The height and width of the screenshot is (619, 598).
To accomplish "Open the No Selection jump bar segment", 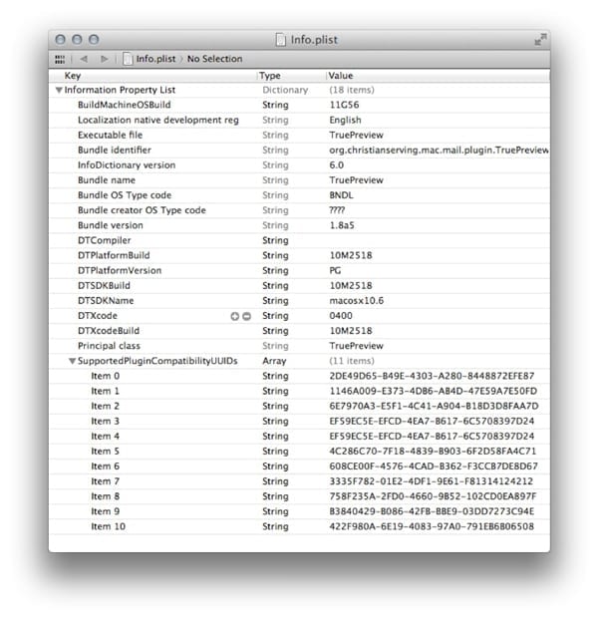I will 215,59.
